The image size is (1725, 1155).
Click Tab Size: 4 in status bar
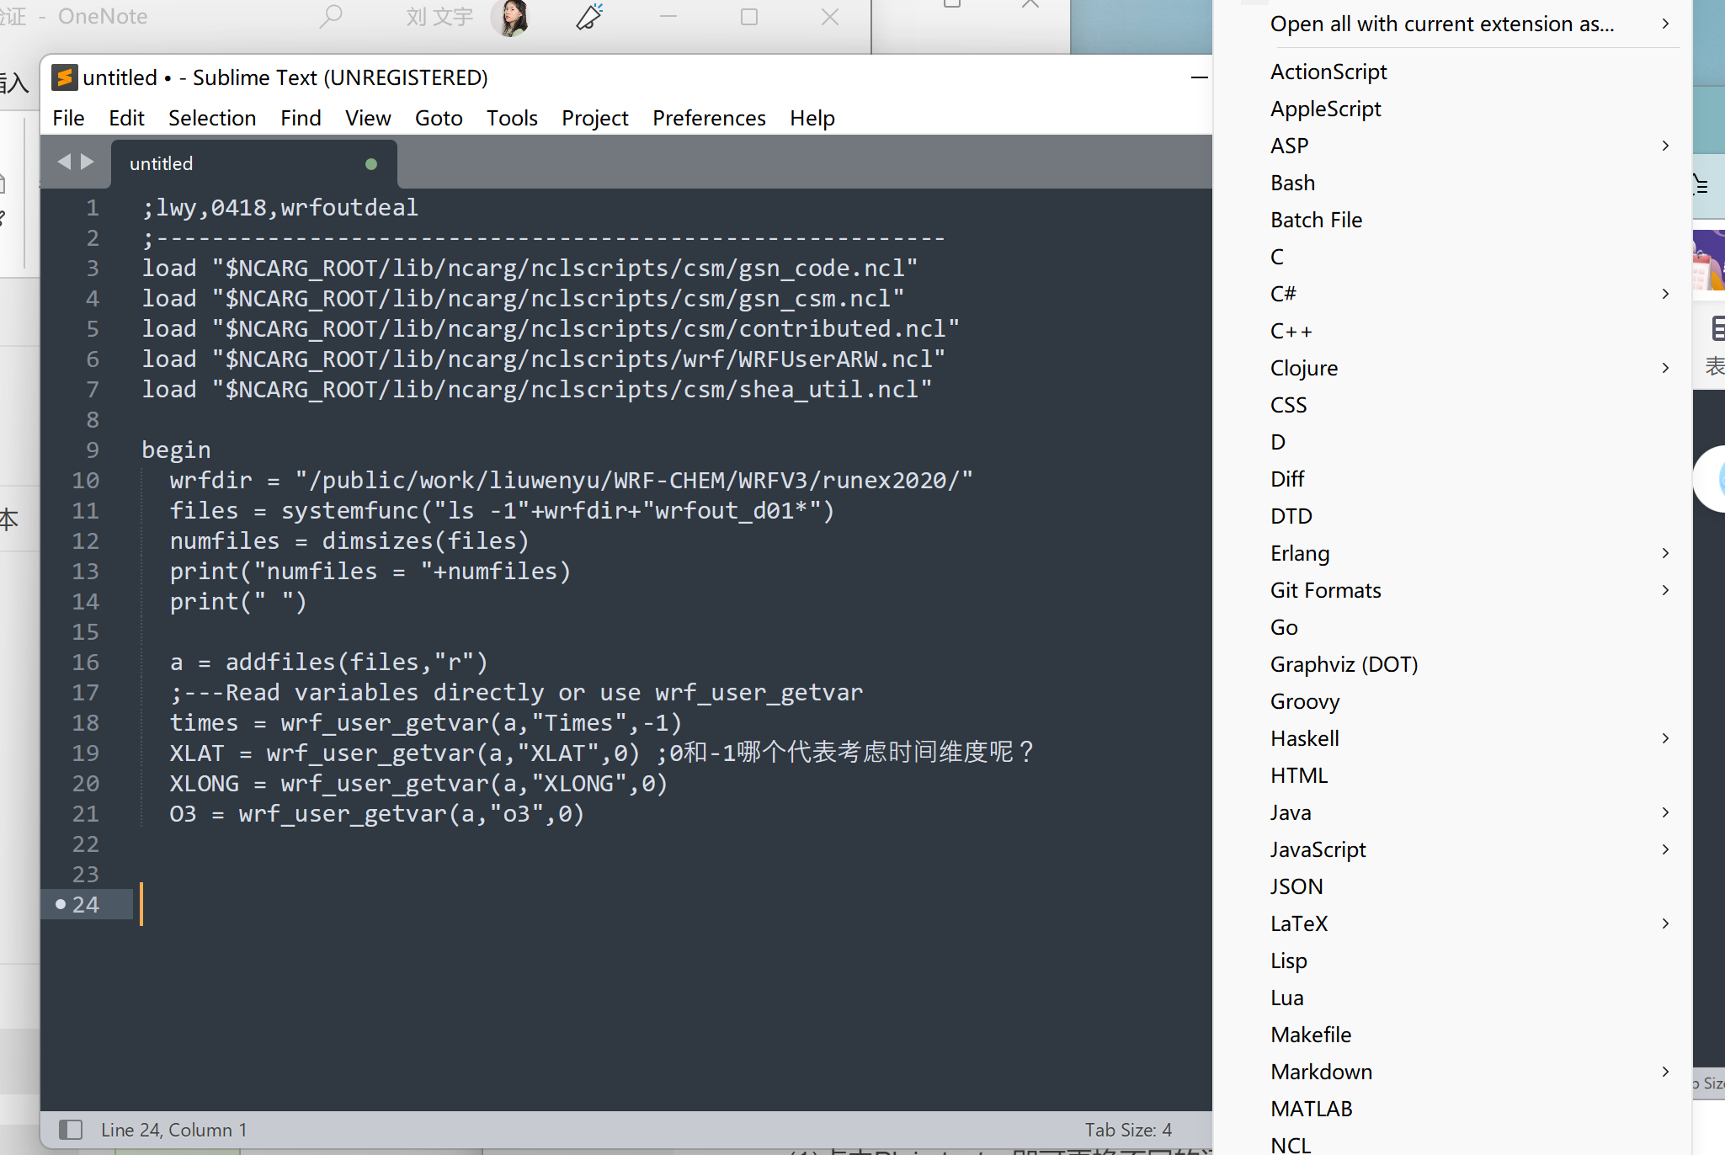point(1127,1130)
